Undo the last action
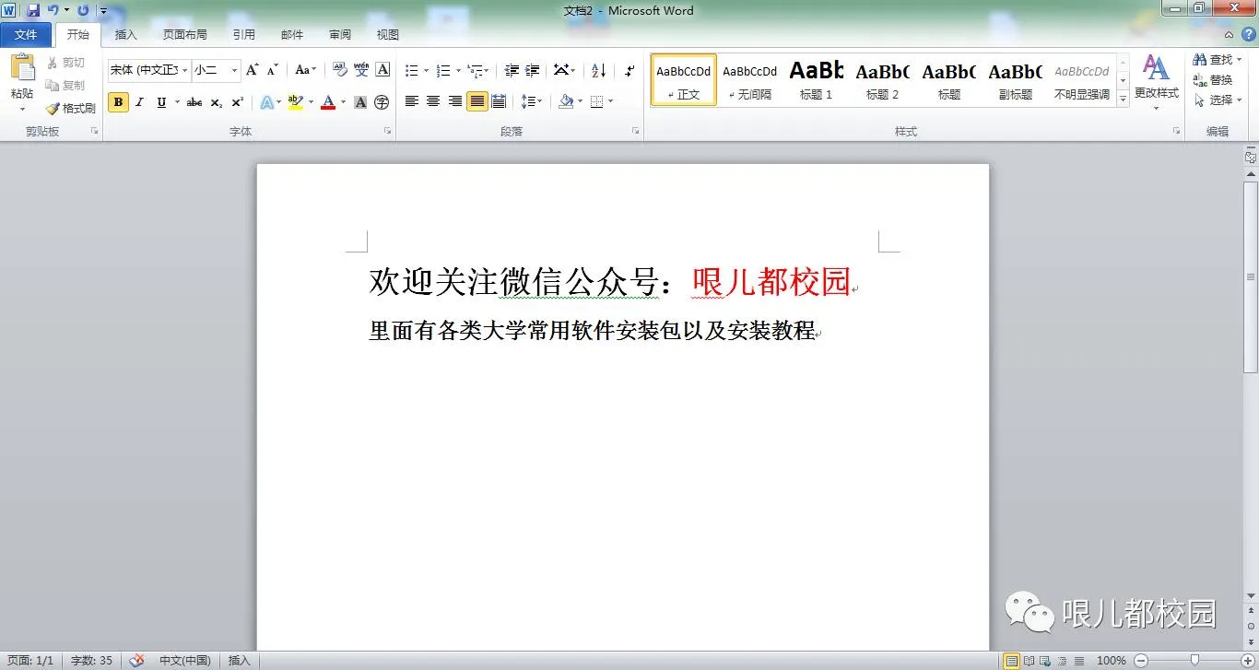 pyautogui.click(x=53, y=11)
